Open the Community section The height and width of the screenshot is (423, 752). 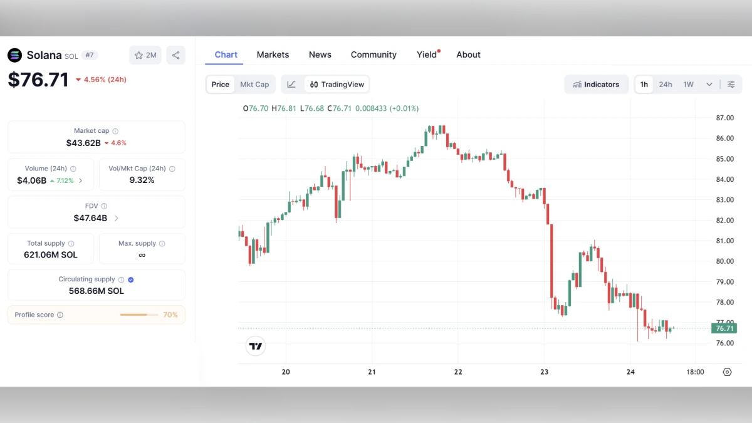pyautogui.click(x=373, y=55)
